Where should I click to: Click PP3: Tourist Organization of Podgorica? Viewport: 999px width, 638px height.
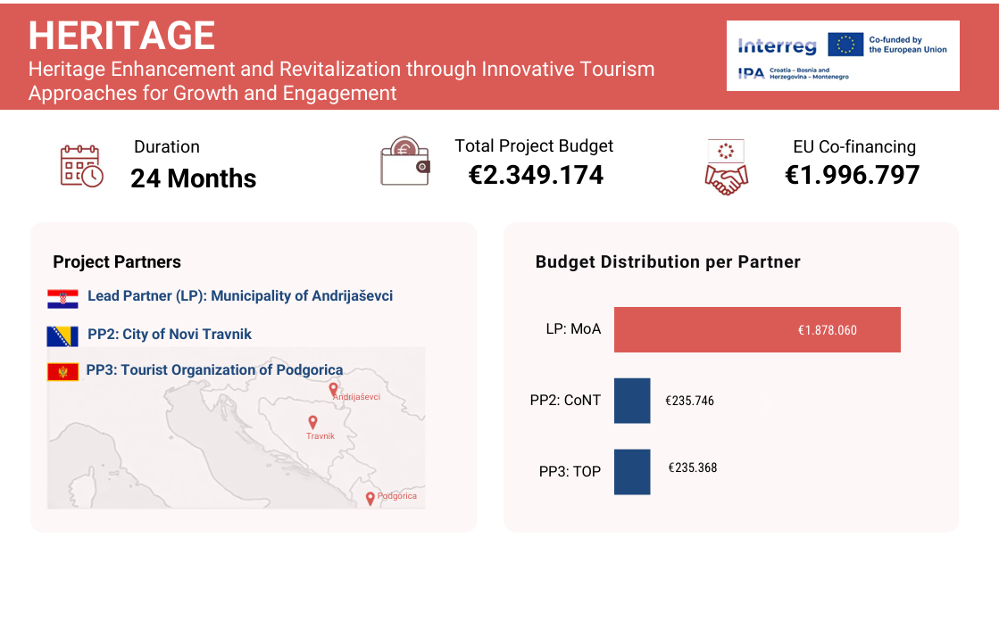point(214,370)
